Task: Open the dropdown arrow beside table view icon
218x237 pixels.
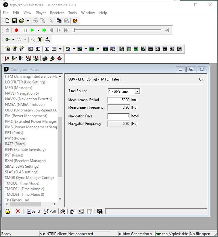Action: click(x=60, y=49)
